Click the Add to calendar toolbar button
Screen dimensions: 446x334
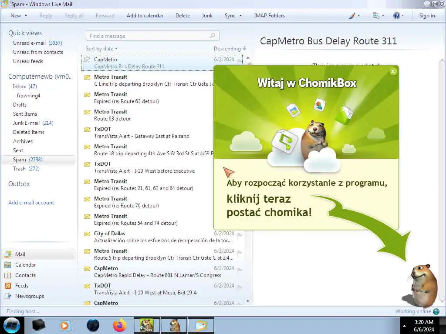point(145,16)
